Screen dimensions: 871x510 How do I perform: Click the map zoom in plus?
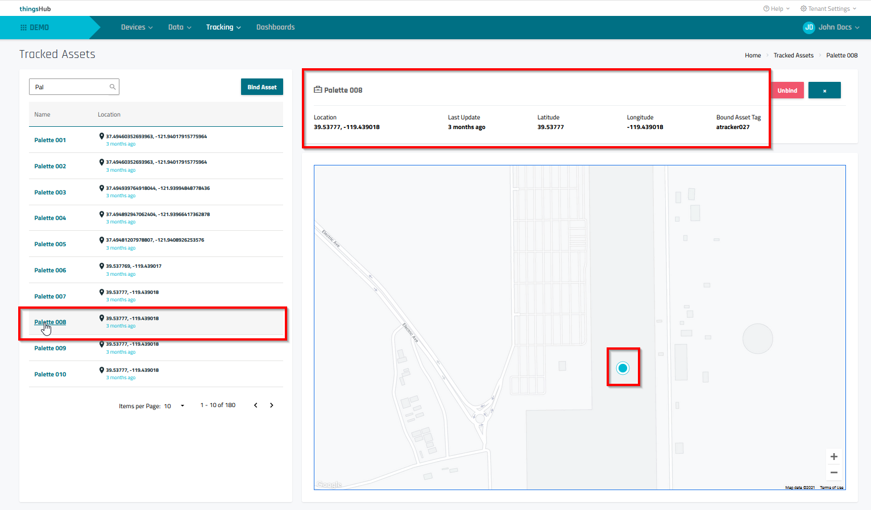pos(833,457)
